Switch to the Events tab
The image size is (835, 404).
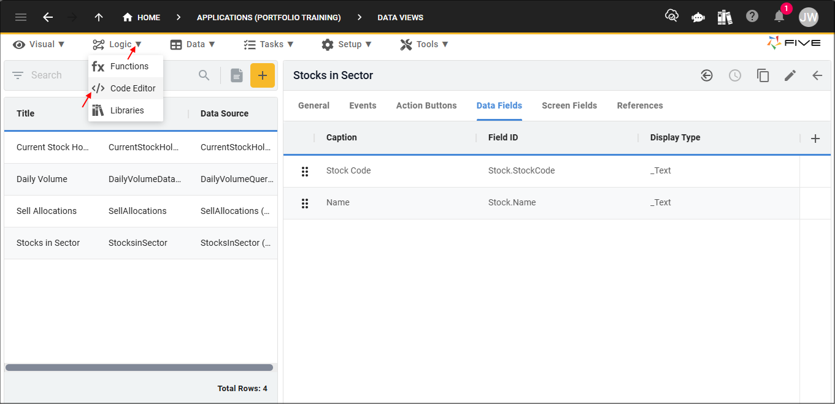[x=363, y=105]
